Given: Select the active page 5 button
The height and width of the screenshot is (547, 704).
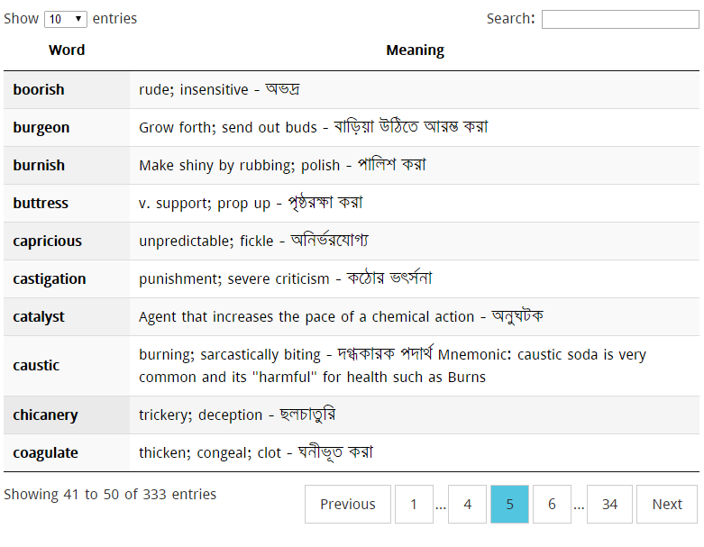Looking at the screenshot, I should [x=509, y=504].
